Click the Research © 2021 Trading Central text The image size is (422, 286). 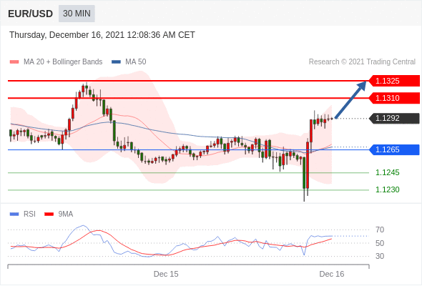coord(362,62)
